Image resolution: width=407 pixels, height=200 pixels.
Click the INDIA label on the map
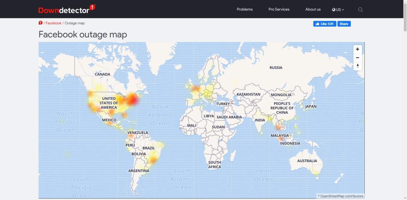coord(260,120)
